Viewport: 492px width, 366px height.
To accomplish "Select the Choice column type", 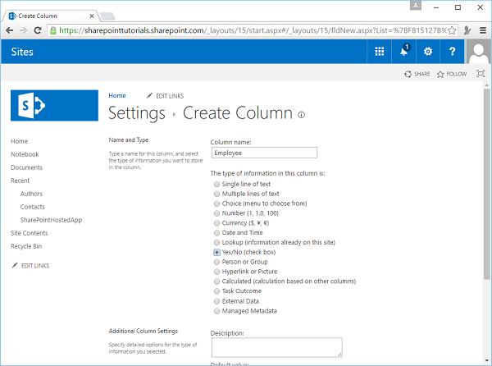I will pos(216,204).
